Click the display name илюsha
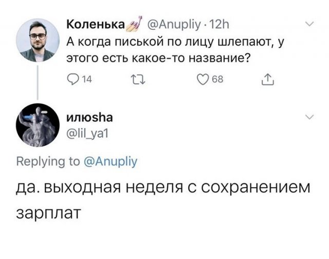This screenshot has height=259, width=329. pyautogui.click(x=91, y=118)
